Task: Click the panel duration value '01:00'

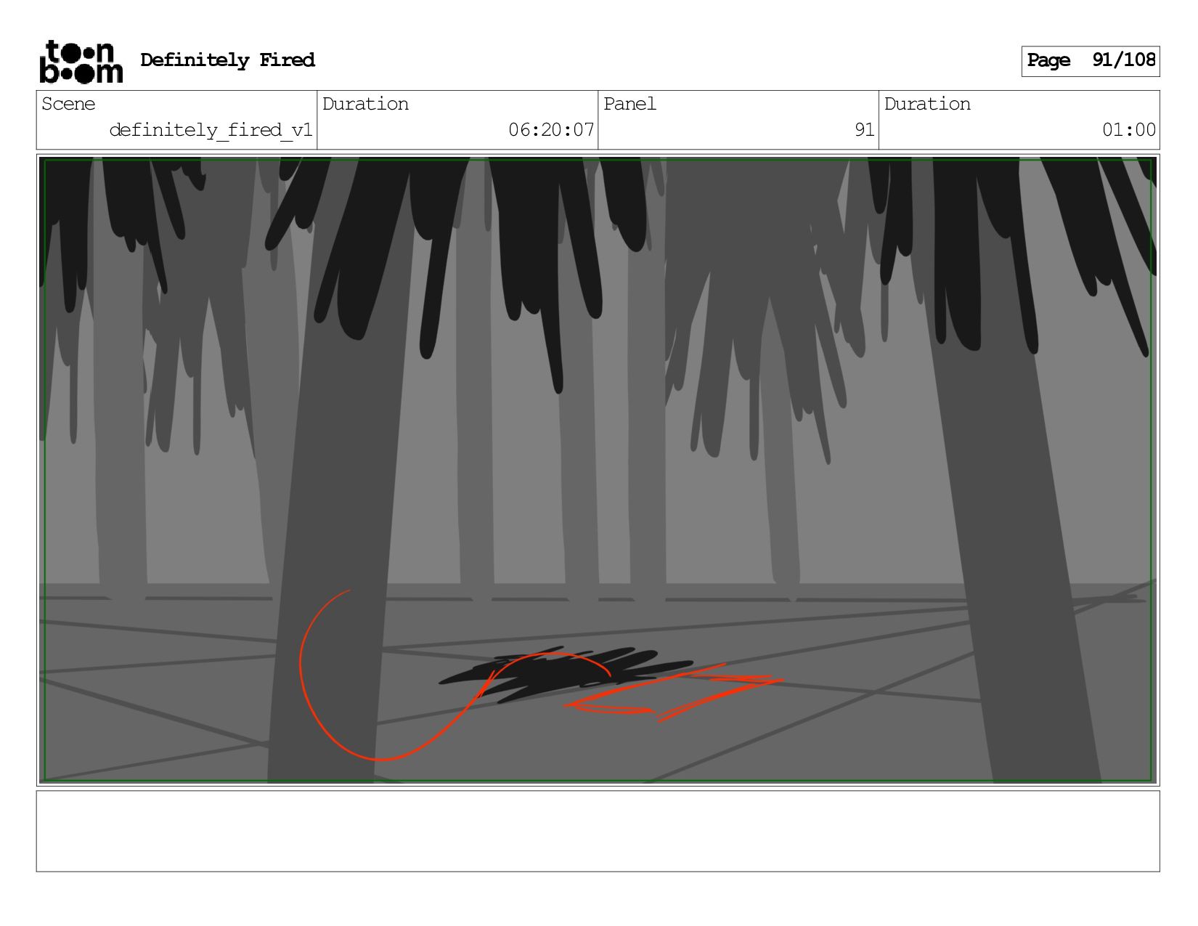Action: tap(1128, 130)
